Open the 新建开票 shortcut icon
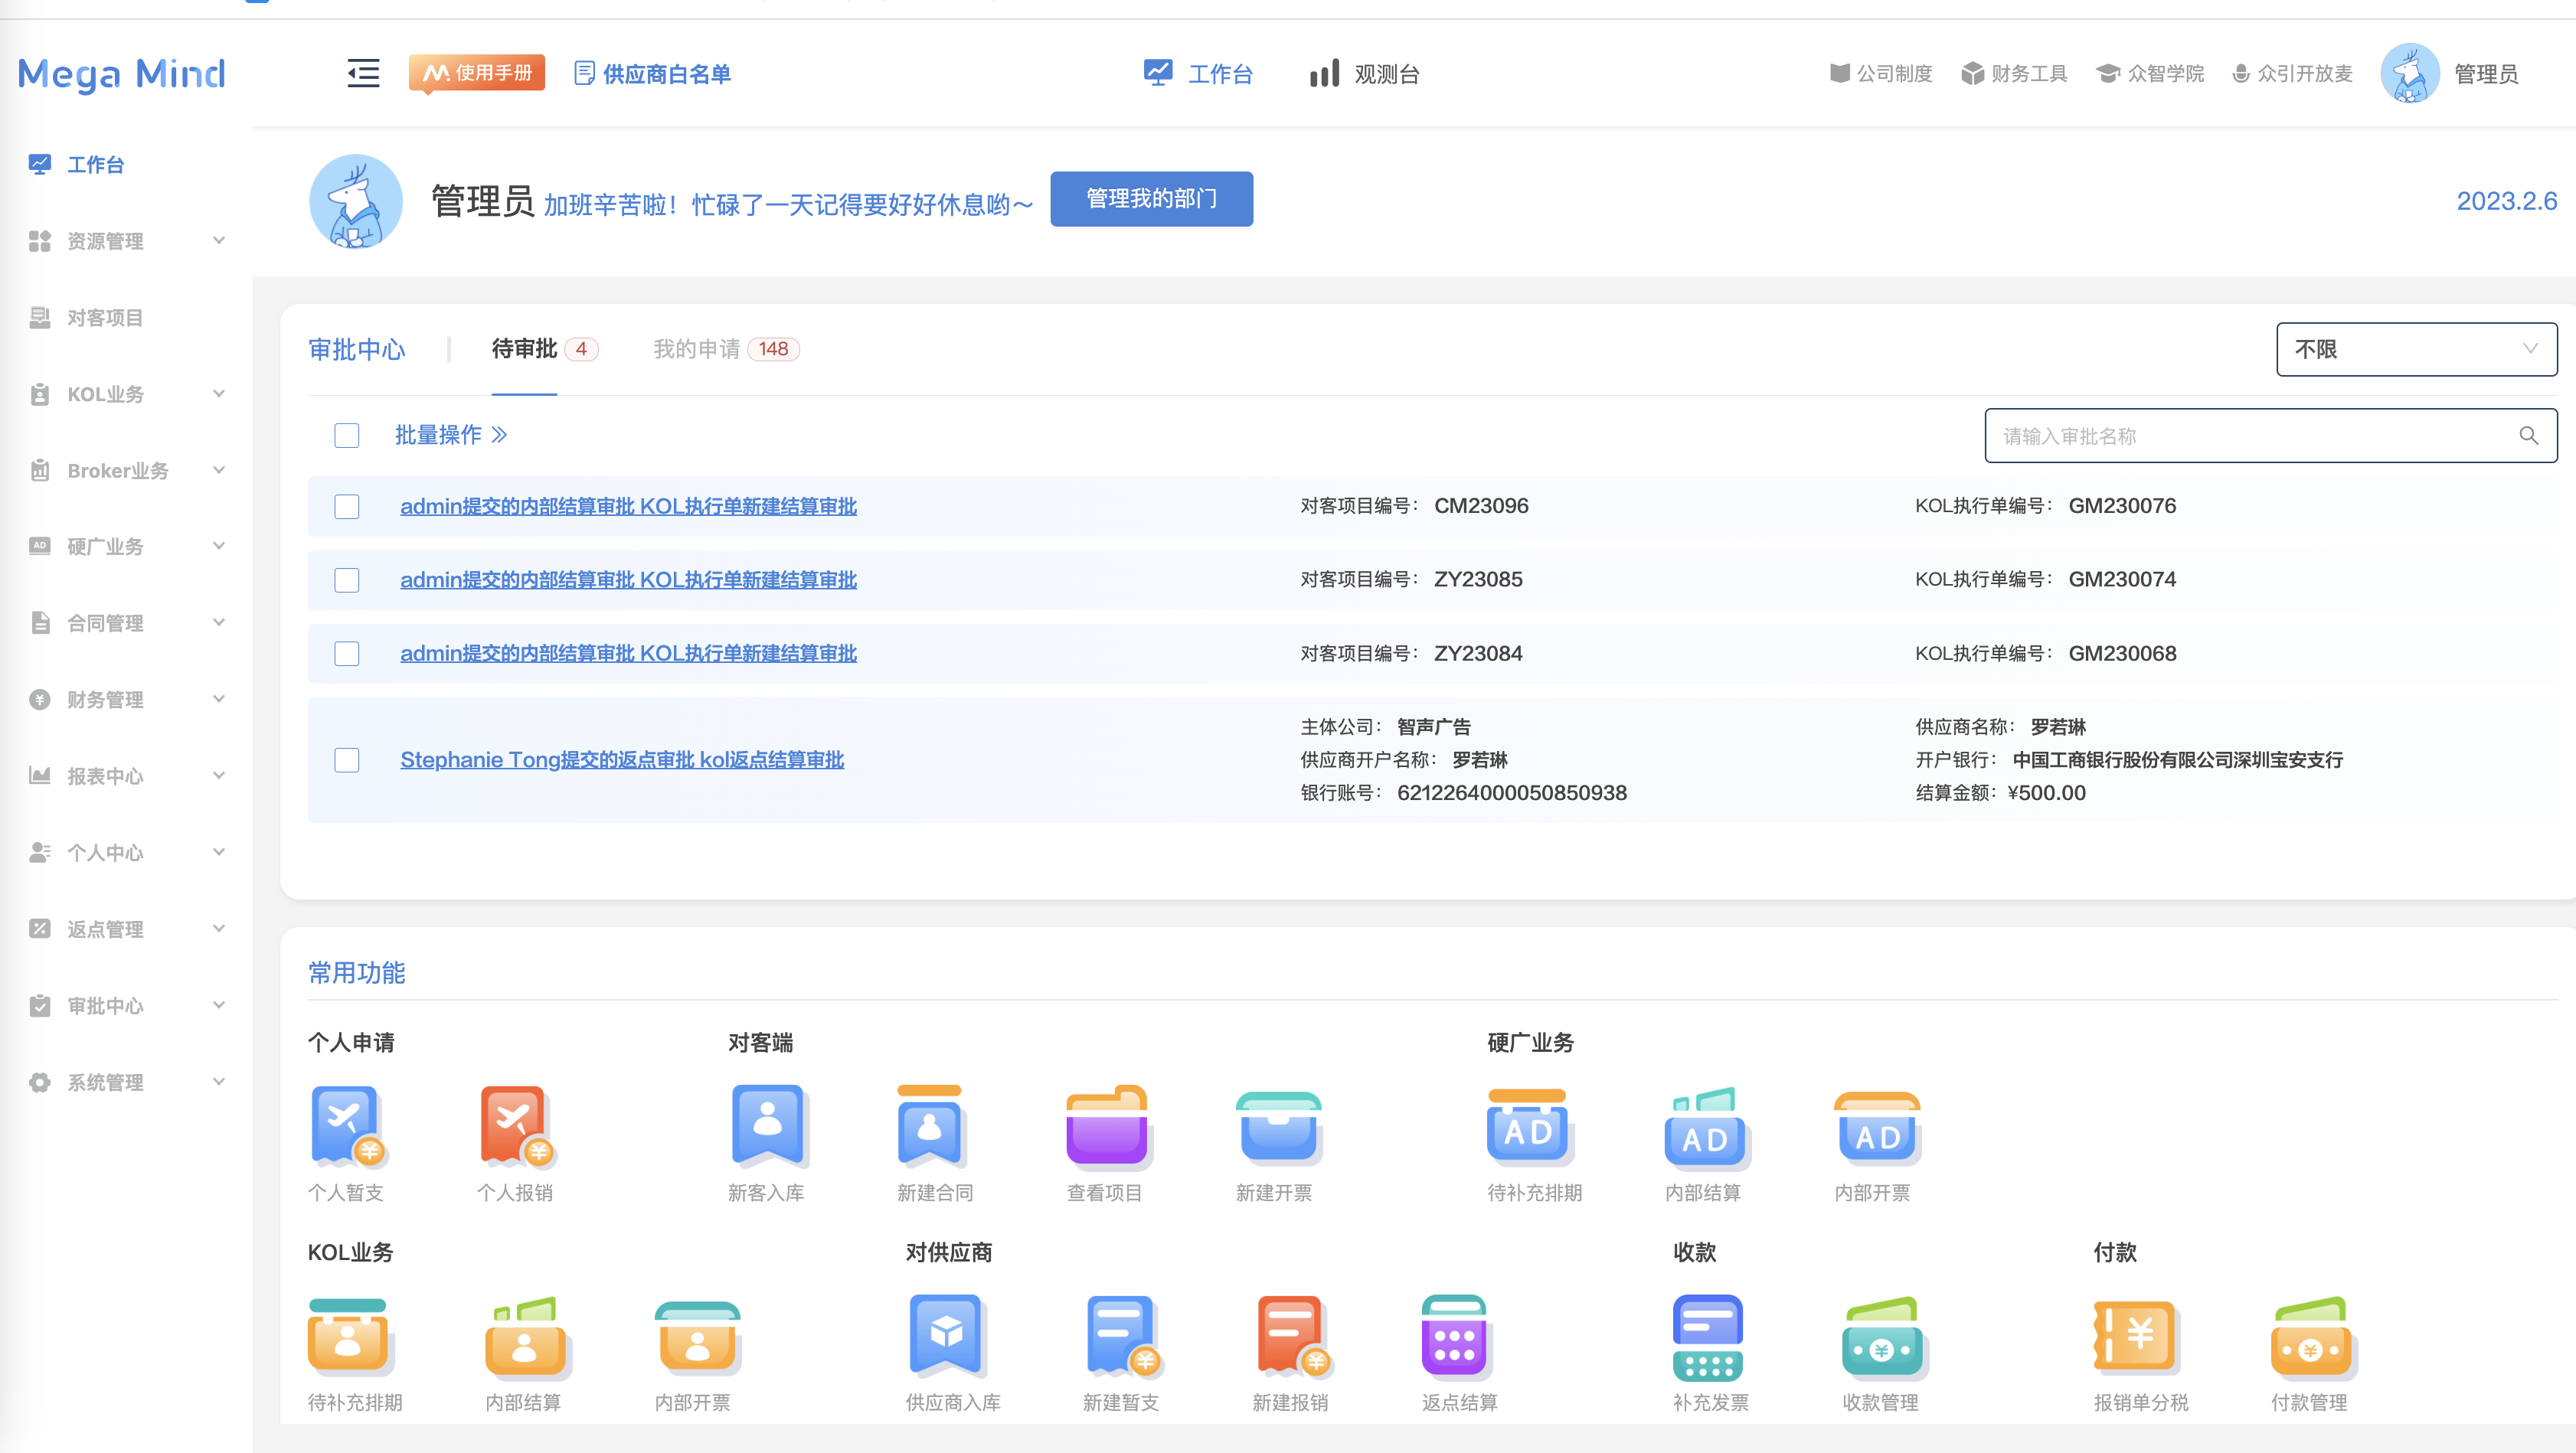This screenshot has height=1453, width=2576. [1278, 1128]
